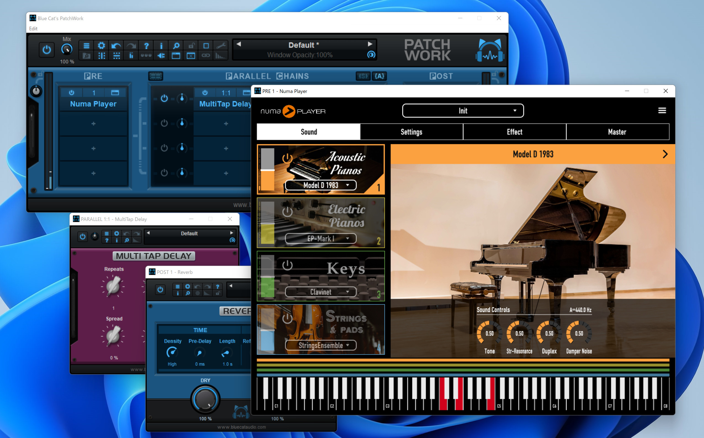Open Init preset dropdown in Numa Player
Image resolution: width=704 pixels, height=438 pixels.
pyautogui.click(x=463, y=111)
